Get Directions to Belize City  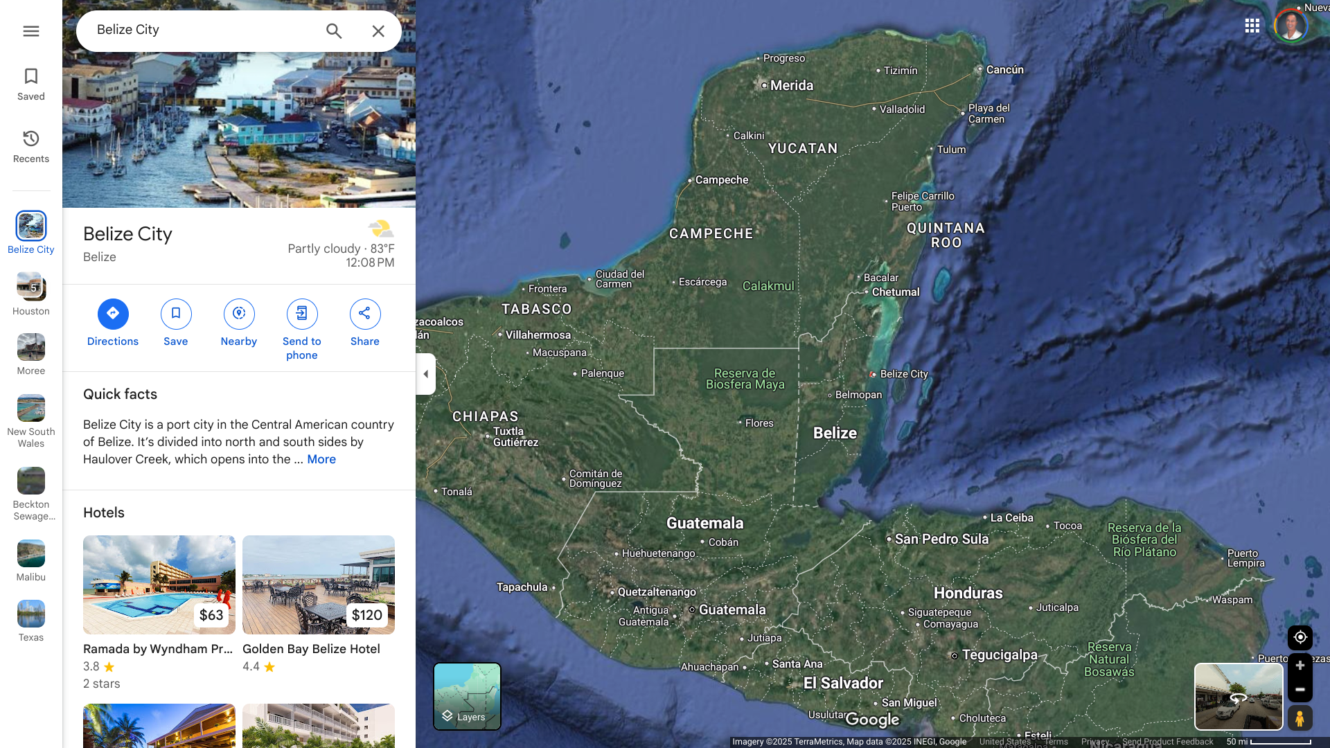click(x=113, y=314)
